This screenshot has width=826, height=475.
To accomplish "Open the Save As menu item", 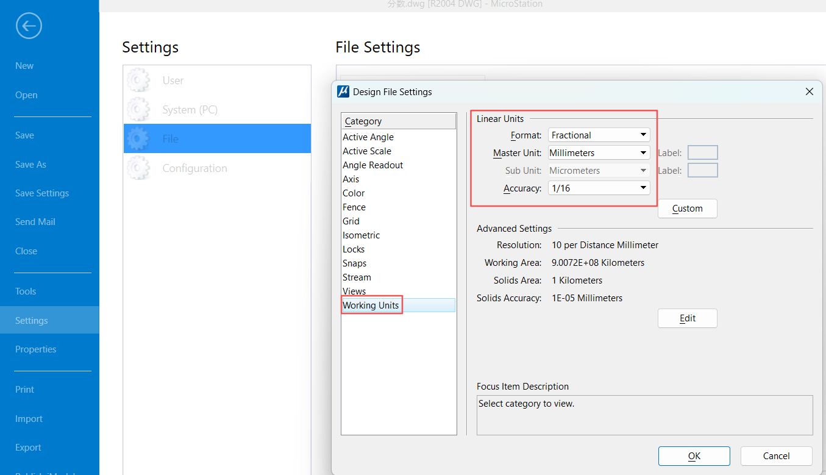I will 30,165.
